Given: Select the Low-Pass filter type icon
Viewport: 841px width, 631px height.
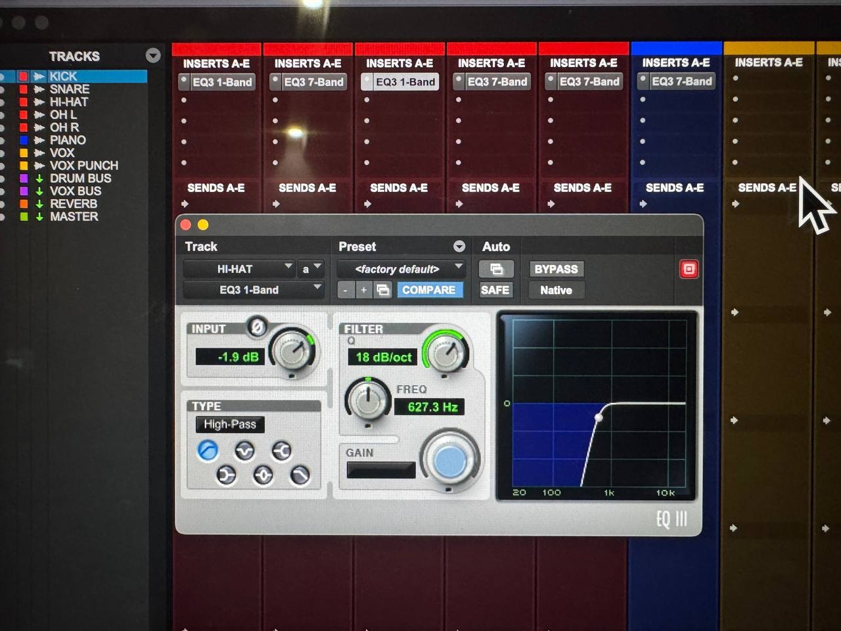Looking at the screenshot, I should pyautogui.click(x=300, y=475).
